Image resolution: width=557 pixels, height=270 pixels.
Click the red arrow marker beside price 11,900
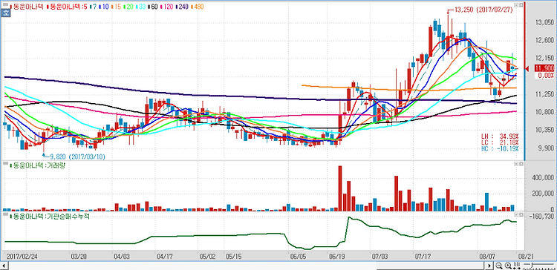coord(527,68)
